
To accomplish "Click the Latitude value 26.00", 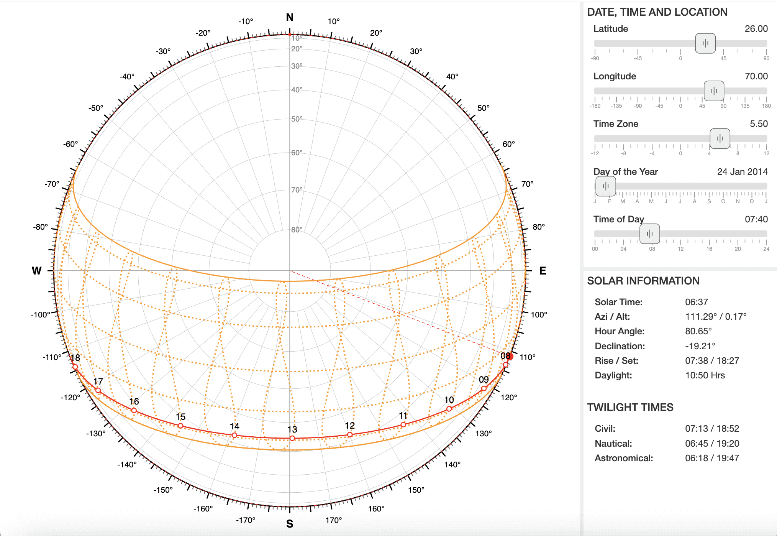I will point(756,29).
